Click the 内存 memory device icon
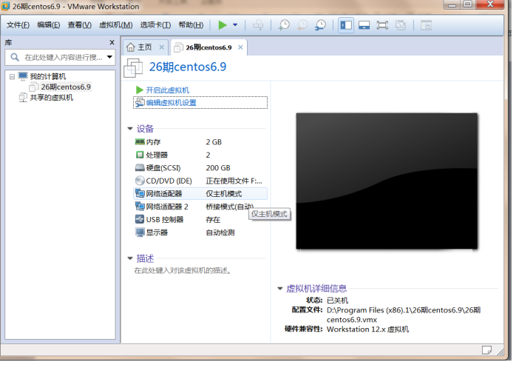 point(140,142)
